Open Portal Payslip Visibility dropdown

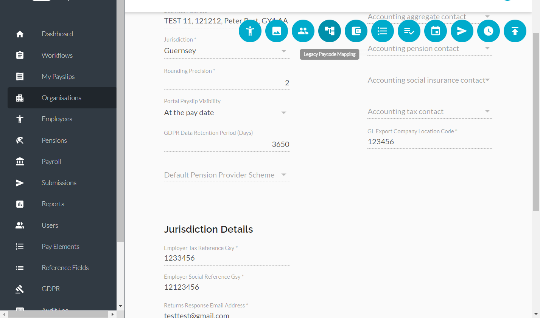227,113
